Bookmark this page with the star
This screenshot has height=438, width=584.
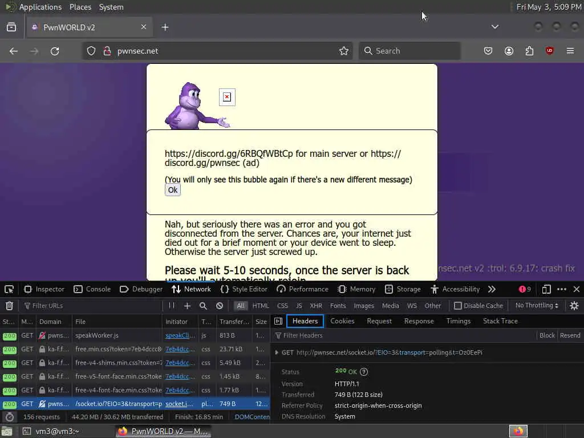344,51
